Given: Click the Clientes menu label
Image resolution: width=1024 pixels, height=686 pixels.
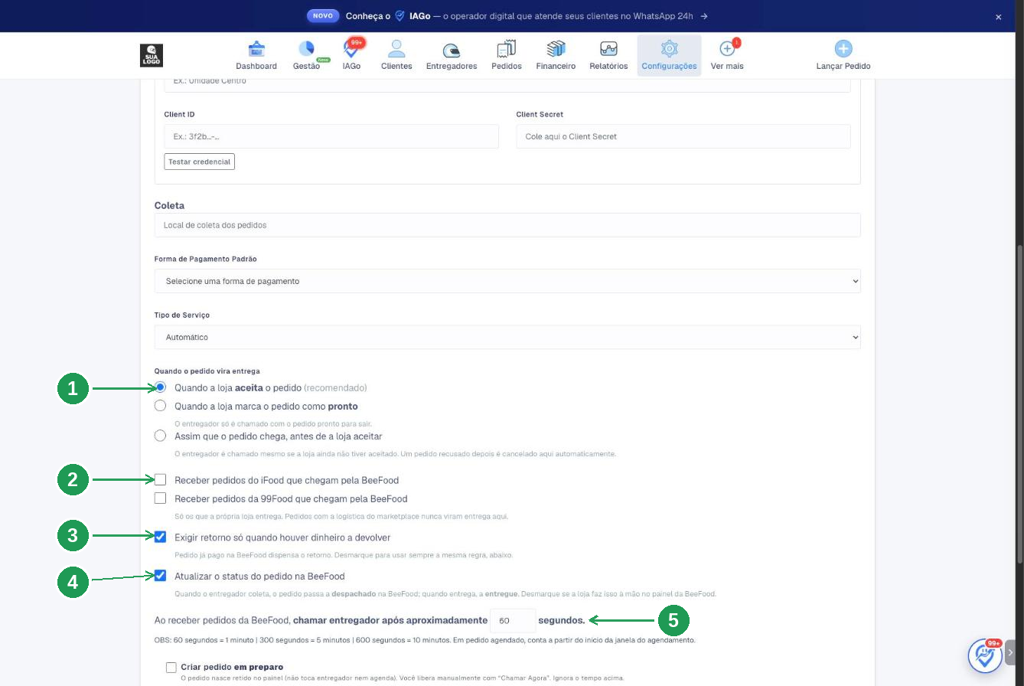Looking at the screenshot, I should coord(396,66).
